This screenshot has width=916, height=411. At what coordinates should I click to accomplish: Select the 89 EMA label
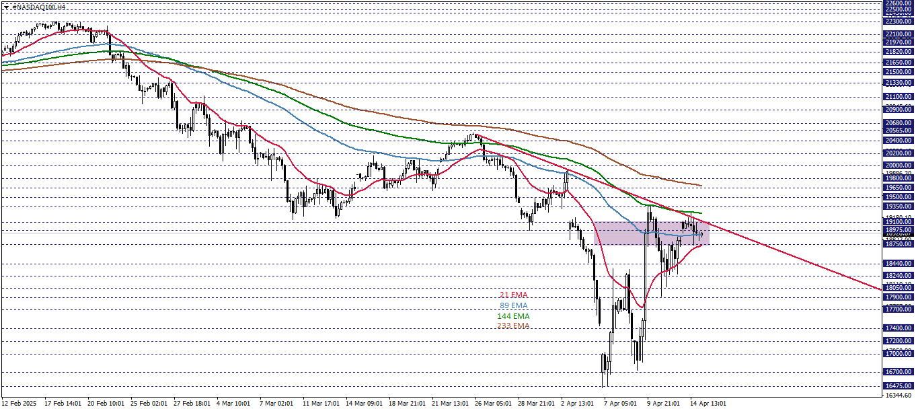[x=514, y=305]
